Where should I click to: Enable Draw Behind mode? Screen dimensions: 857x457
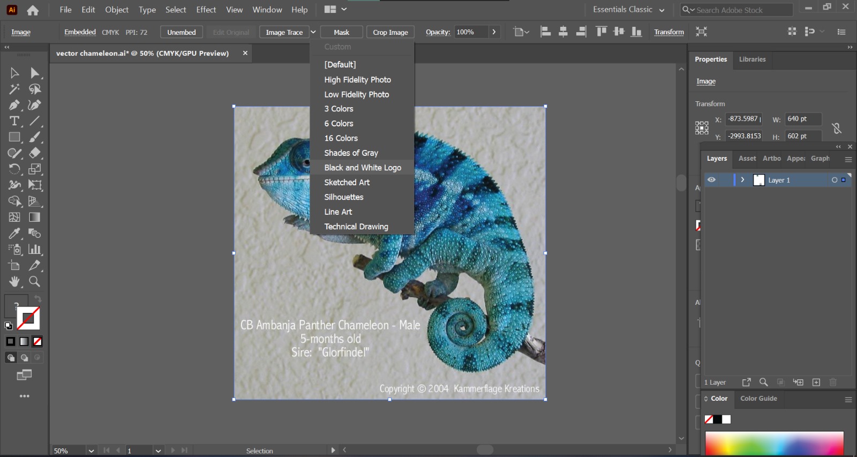pyautogui.click(x=24, y=357)
